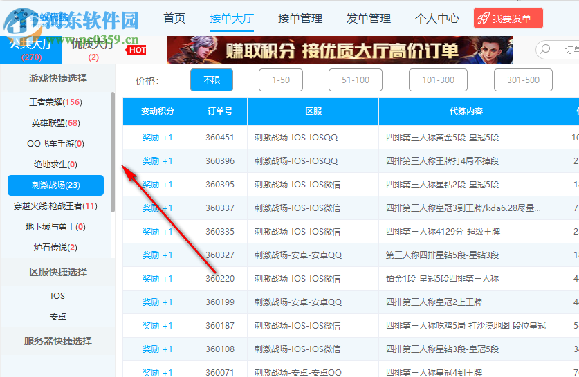Click 四排第三人称黄金5段-皇冠5段 content
The width and height of the screenshot is (579, 377).
(442, 138)
